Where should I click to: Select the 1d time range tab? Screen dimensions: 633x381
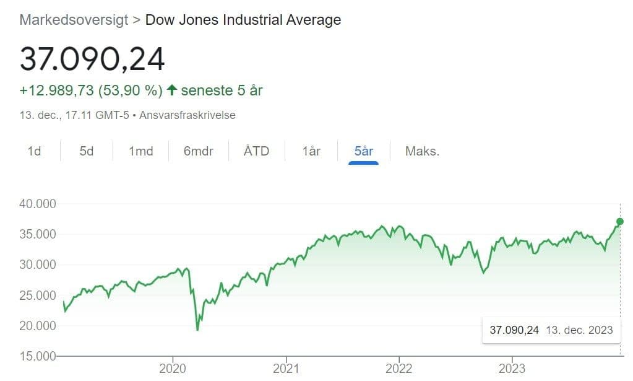click(x=34, y=151)
